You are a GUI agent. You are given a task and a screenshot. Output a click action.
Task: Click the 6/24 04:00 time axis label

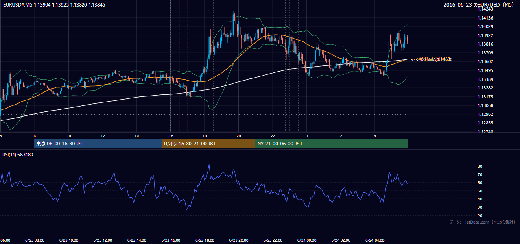[x=375, y=240]
